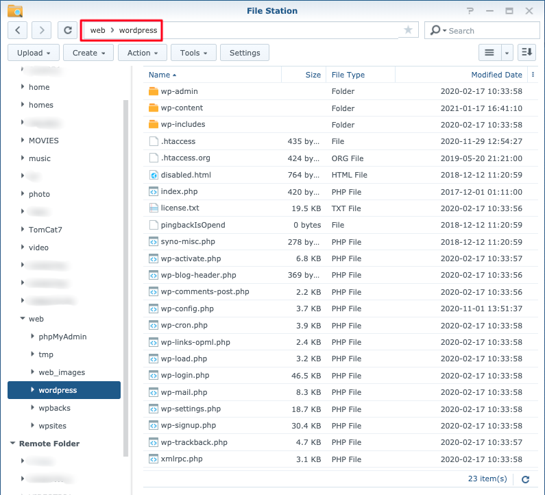Viewport: 545px width, 495px height.
Task: Click the File Station app icon
Action: pyautogui.click(x=15, y=11)
